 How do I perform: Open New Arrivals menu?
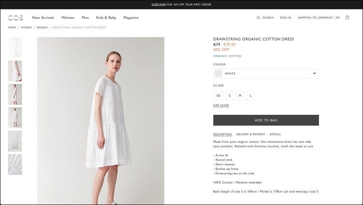pyautogui.click(x=43, y=18)
